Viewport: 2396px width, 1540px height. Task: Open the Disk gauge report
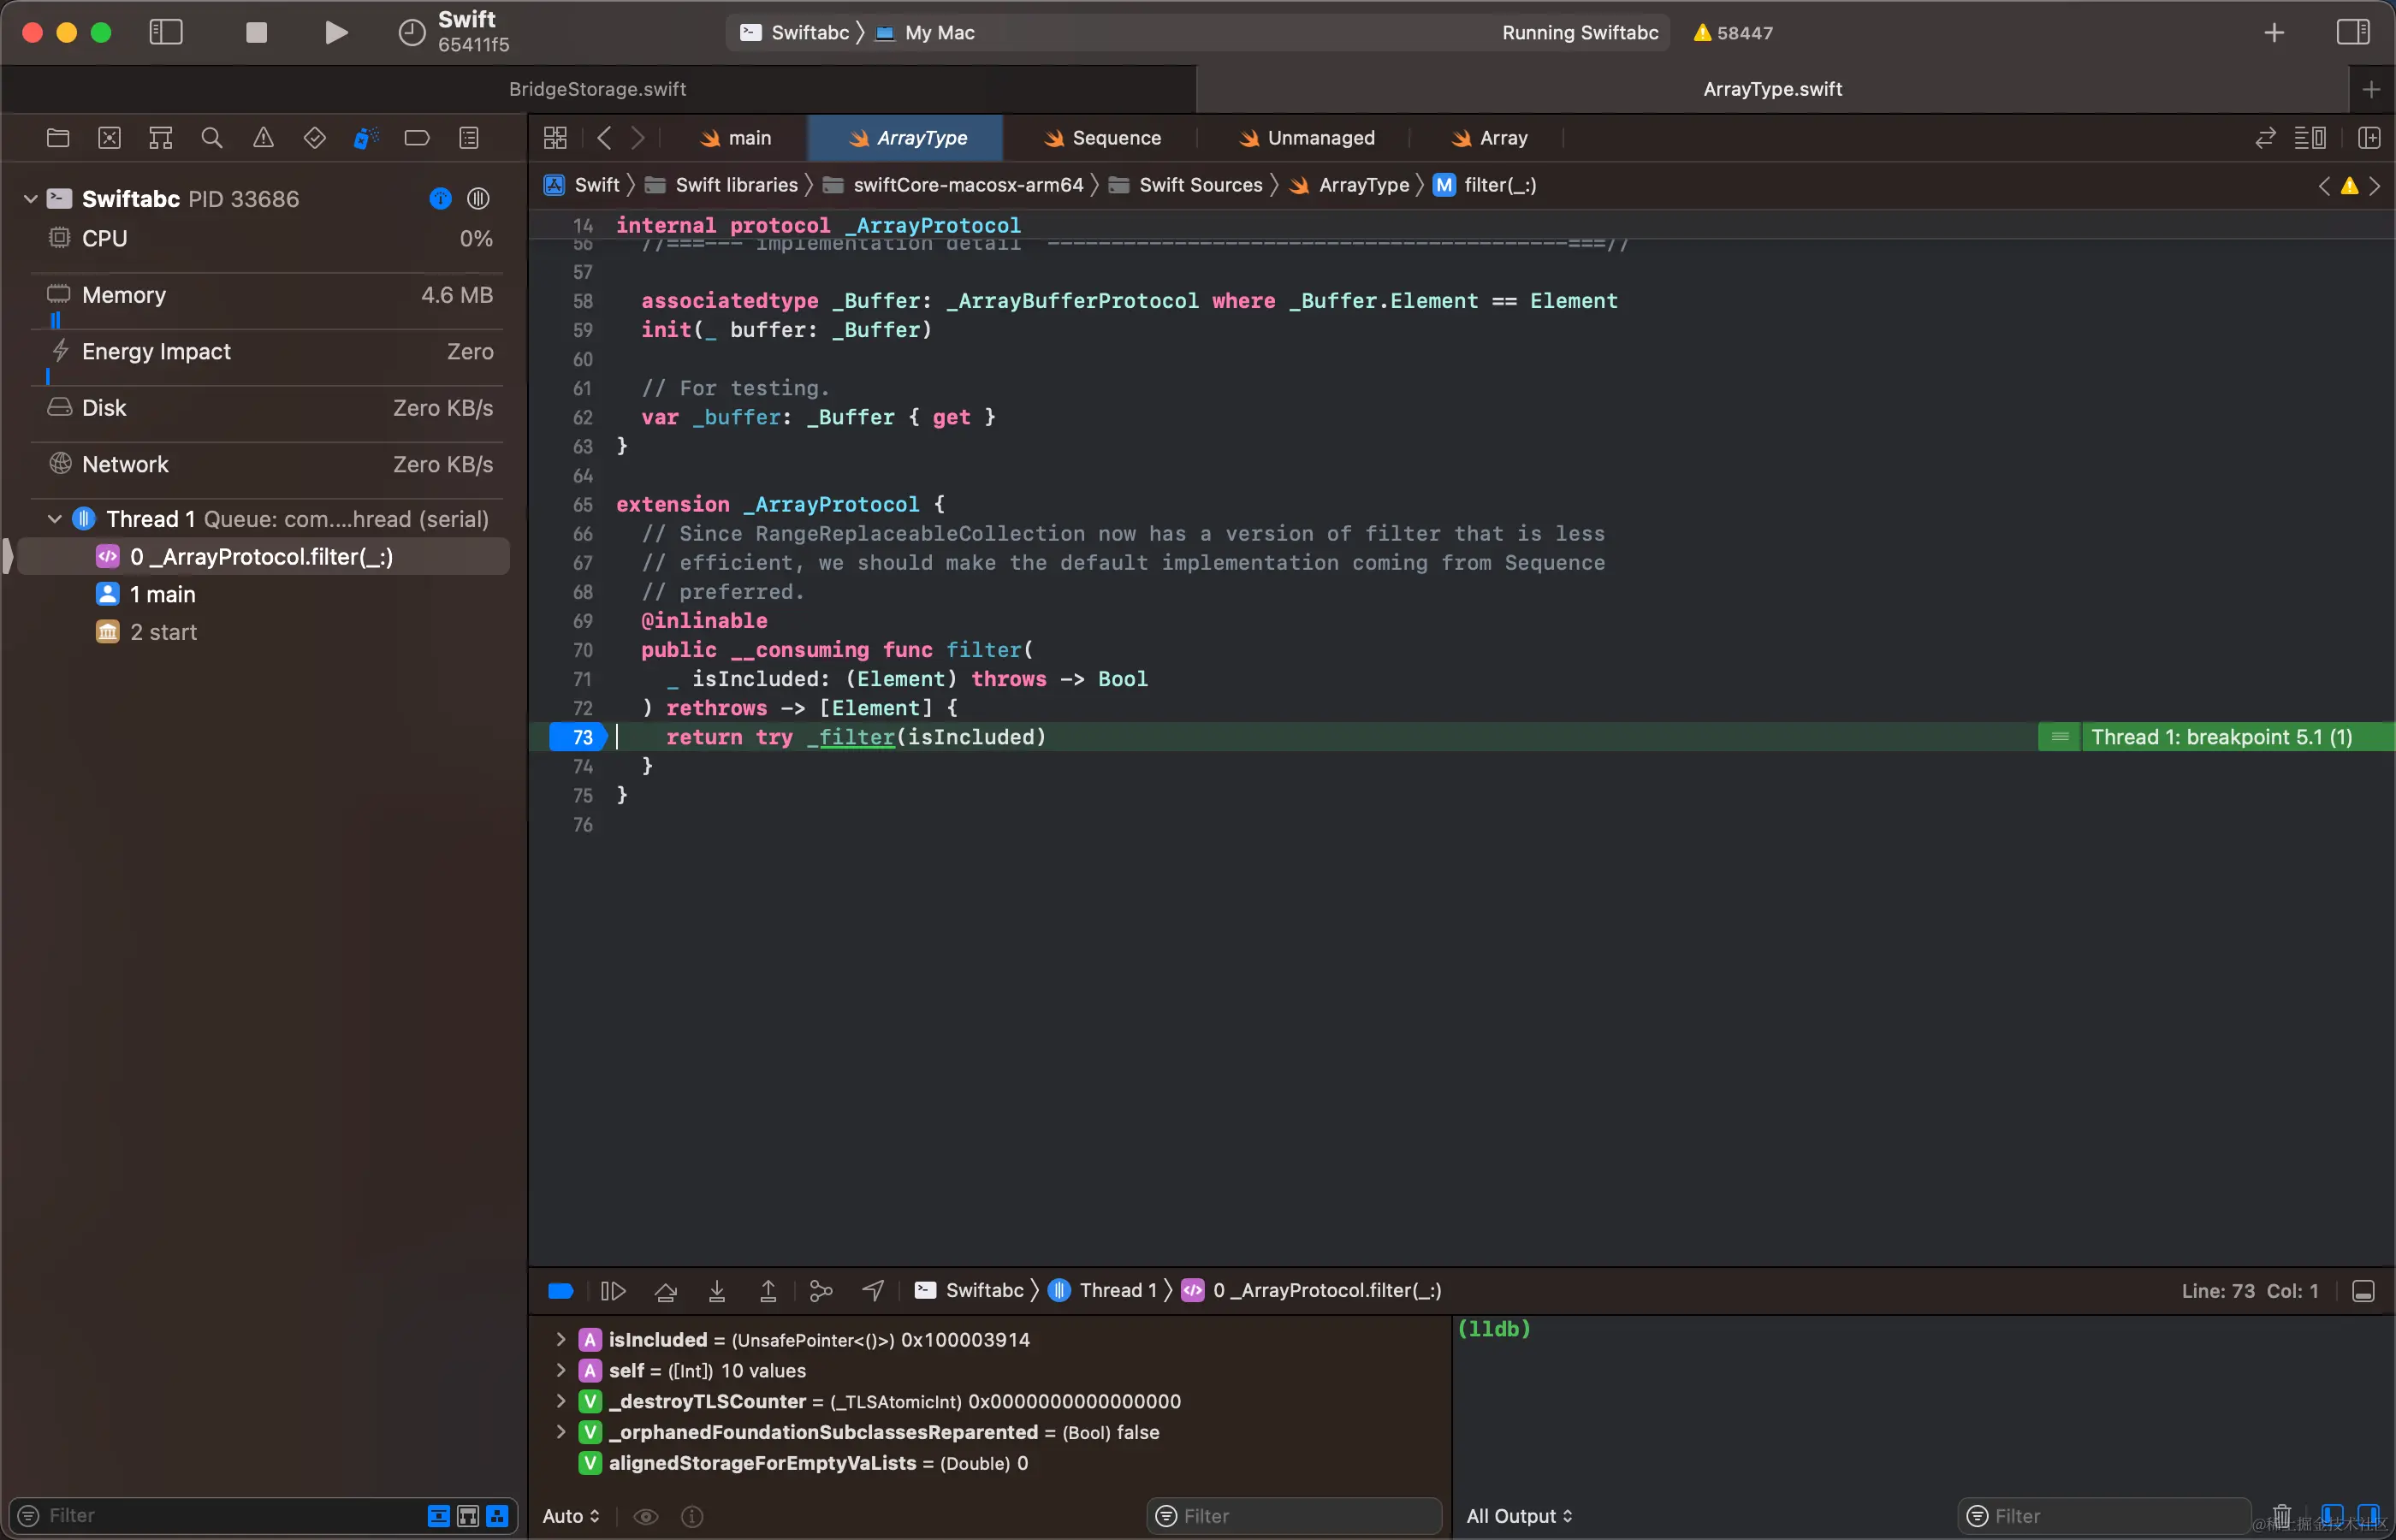tap(270, 408)
